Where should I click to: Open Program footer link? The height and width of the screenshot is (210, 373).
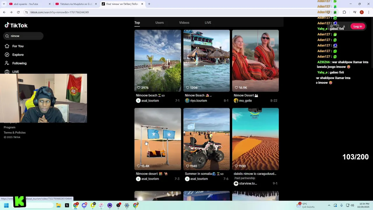tap(10, 127)
